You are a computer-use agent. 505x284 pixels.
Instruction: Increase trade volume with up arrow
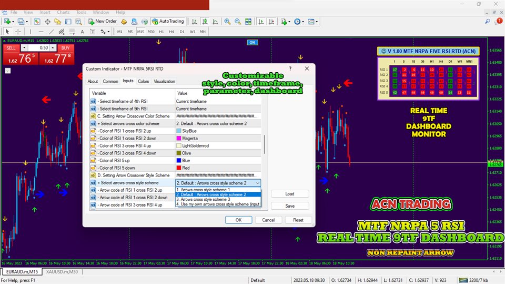[53, 48]
